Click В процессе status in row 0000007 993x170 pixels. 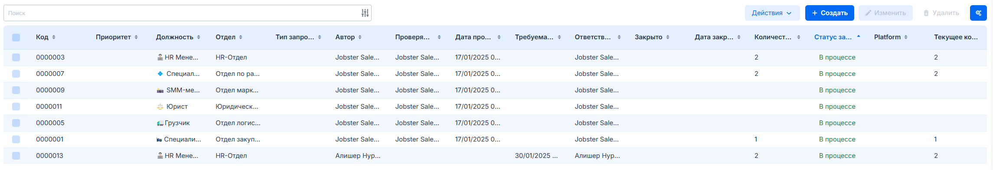pyautogui.click(x=837, y=74)
